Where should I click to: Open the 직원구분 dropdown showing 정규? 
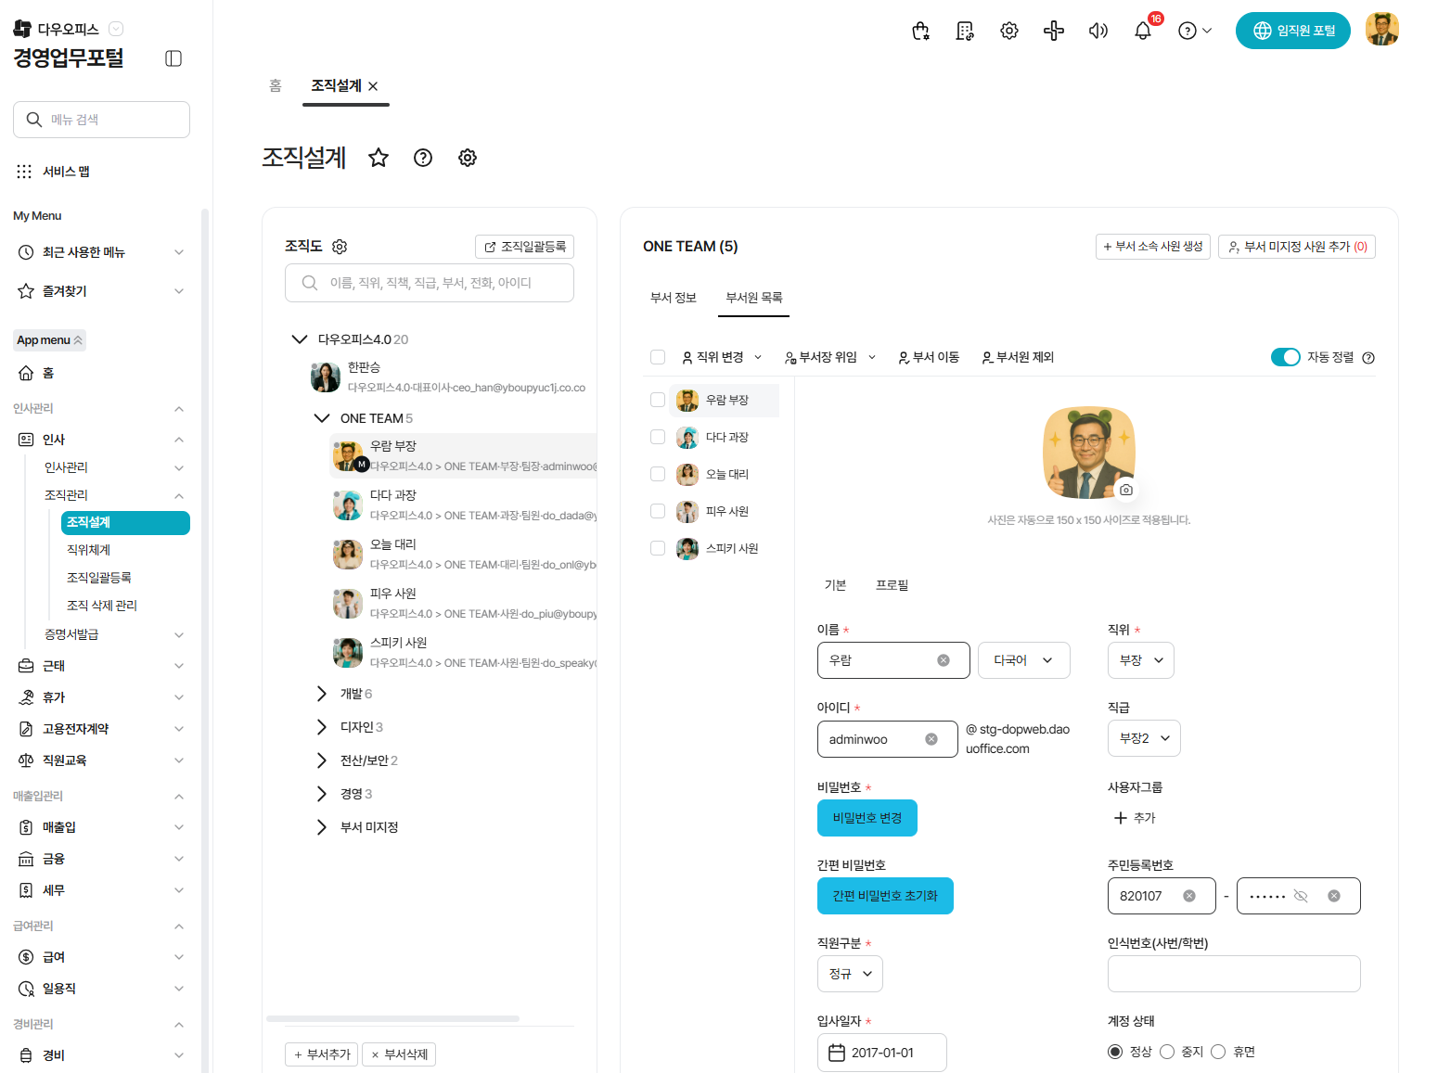850,974
